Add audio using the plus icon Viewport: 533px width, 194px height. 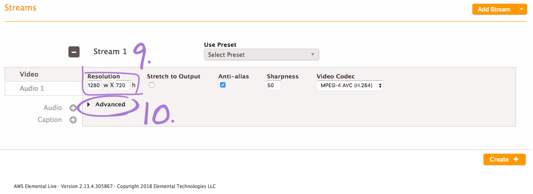coord(73,108)
